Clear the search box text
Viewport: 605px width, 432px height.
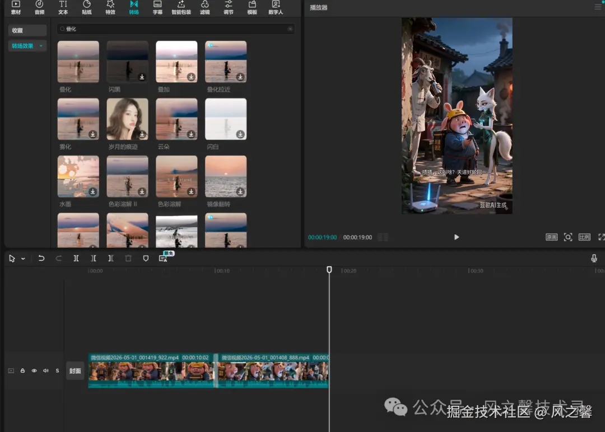click(x=290, y=29)
